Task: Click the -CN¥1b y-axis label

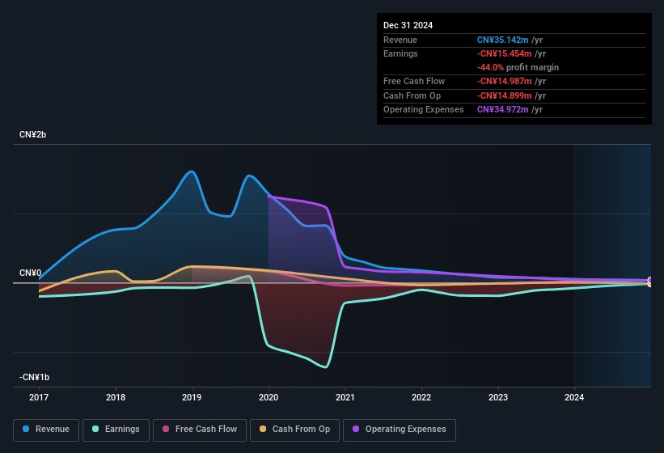Action: click(x=35, y=377)
